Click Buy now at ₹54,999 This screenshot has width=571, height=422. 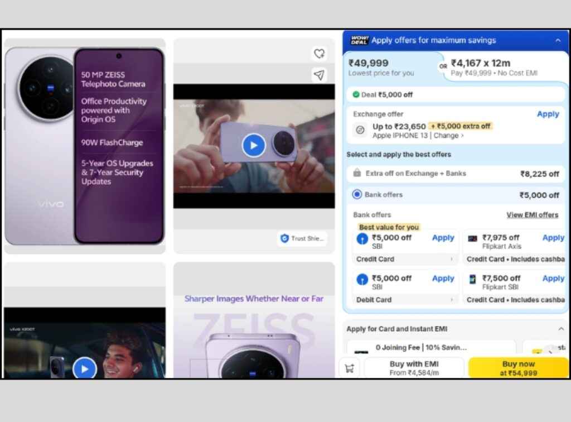click(x=518, y=368)
